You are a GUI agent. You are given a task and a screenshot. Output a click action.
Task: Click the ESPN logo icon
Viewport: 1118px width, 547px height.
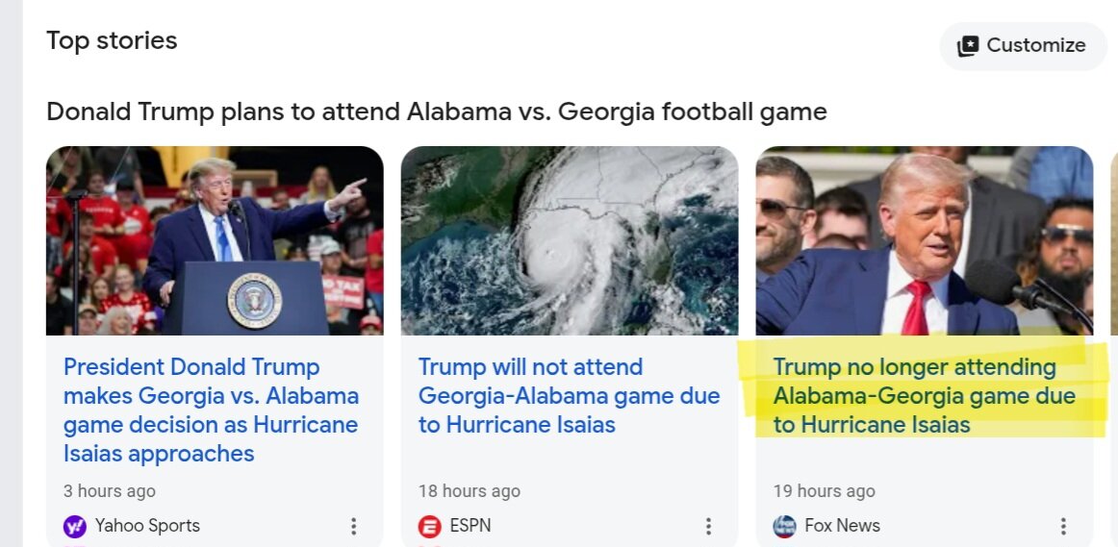coord(430,527)
